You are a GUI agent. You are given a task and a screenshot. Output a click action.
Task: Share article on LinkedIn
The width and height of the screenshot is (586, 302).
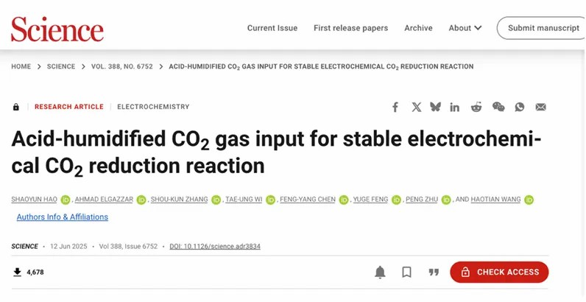454,108
